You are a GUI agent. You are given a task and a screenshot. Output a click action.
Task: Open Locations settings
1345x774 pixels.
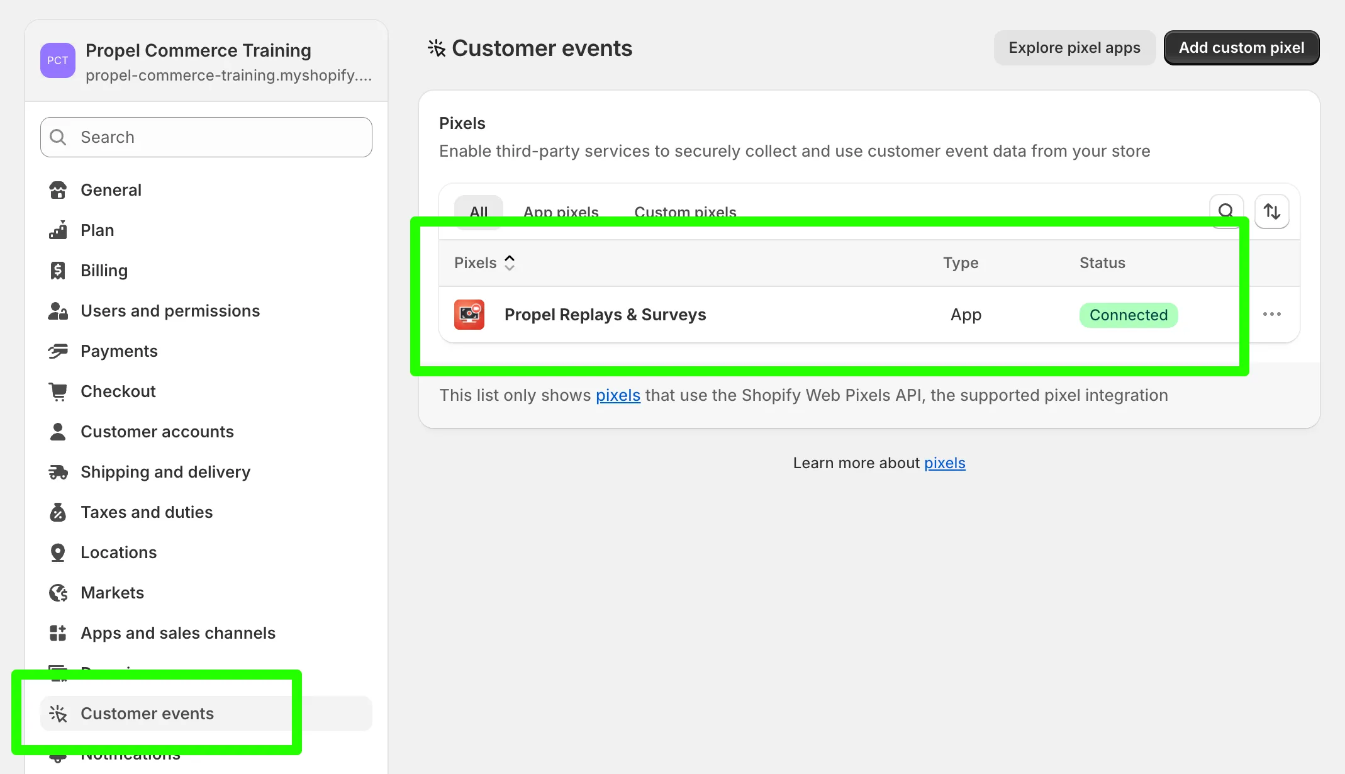[x=206, y=552]
